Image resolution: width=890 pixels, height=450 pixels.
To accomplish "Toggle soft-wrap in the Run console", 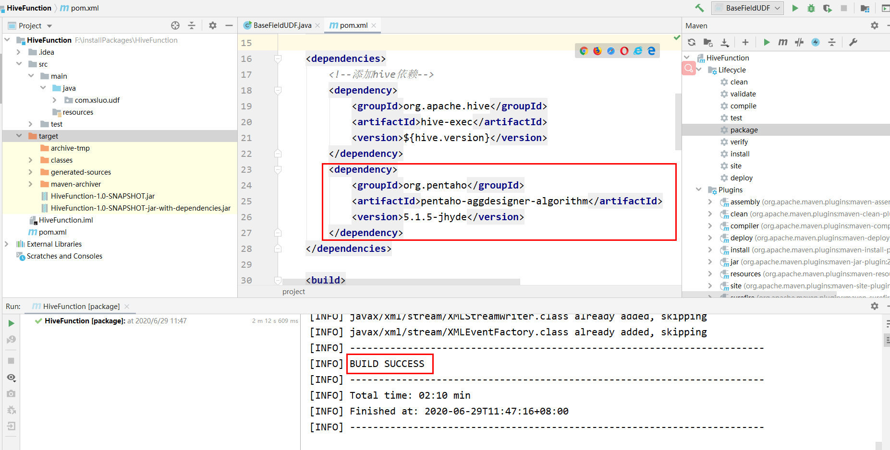I will pyautogui.click(x=887, y=323).
